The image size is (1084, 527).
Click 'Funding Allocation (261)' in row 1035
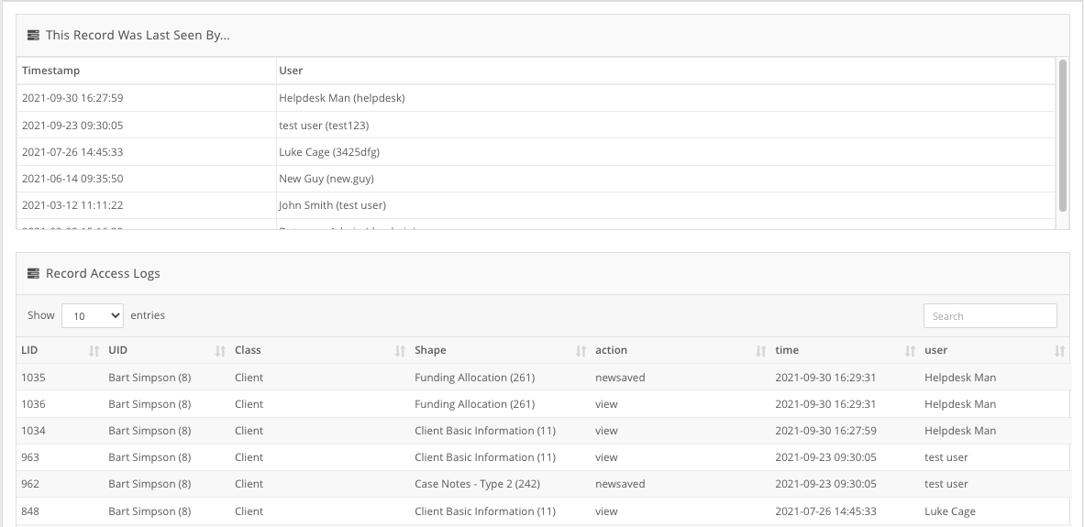coord(474,378)
